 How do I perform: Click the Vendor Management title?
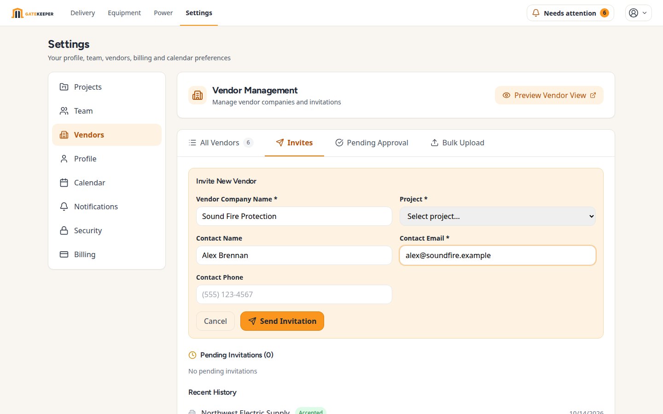click(x=255, y=90)
